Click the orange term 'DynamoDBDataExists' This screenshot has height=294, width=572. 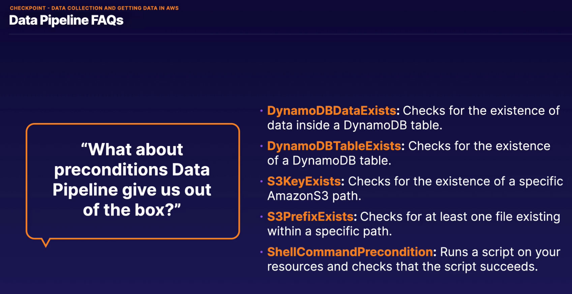tap(332, 111)
